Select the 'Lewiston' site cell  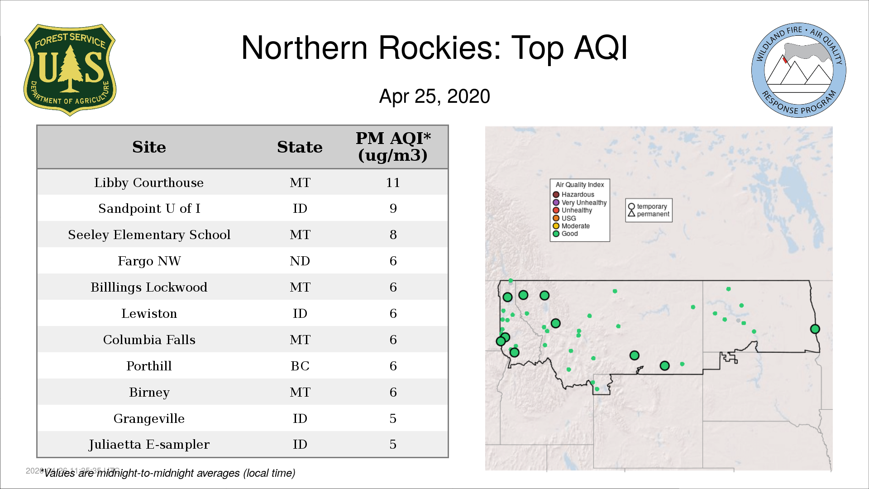tap(149, 314)
